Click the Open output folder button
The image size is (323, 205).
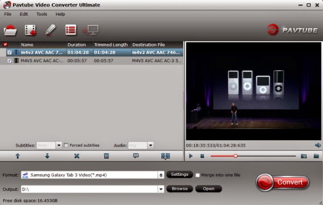[208, 189]
